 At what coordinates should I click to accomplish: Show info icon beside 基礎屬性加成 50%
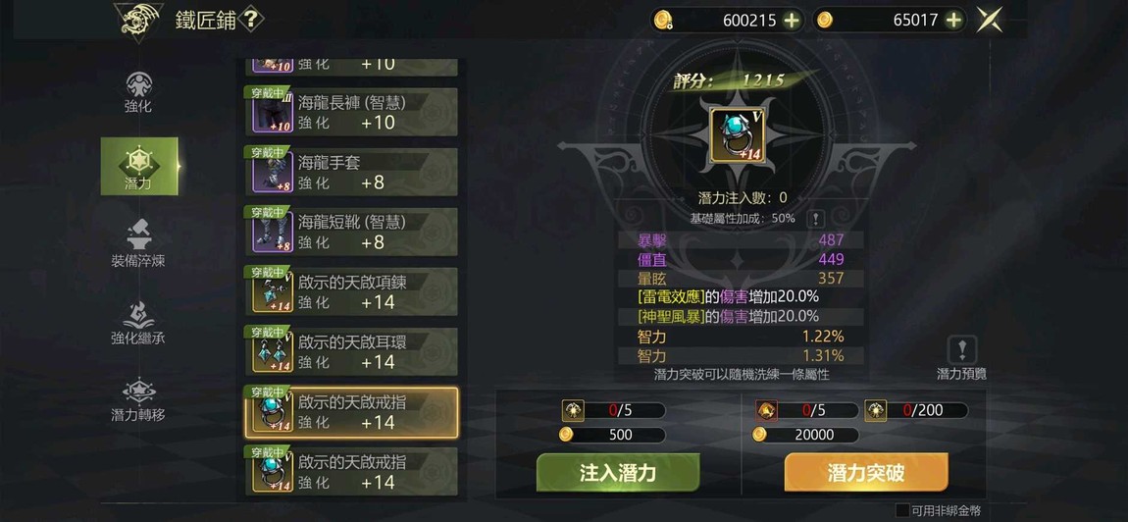[x=815, y=219]
